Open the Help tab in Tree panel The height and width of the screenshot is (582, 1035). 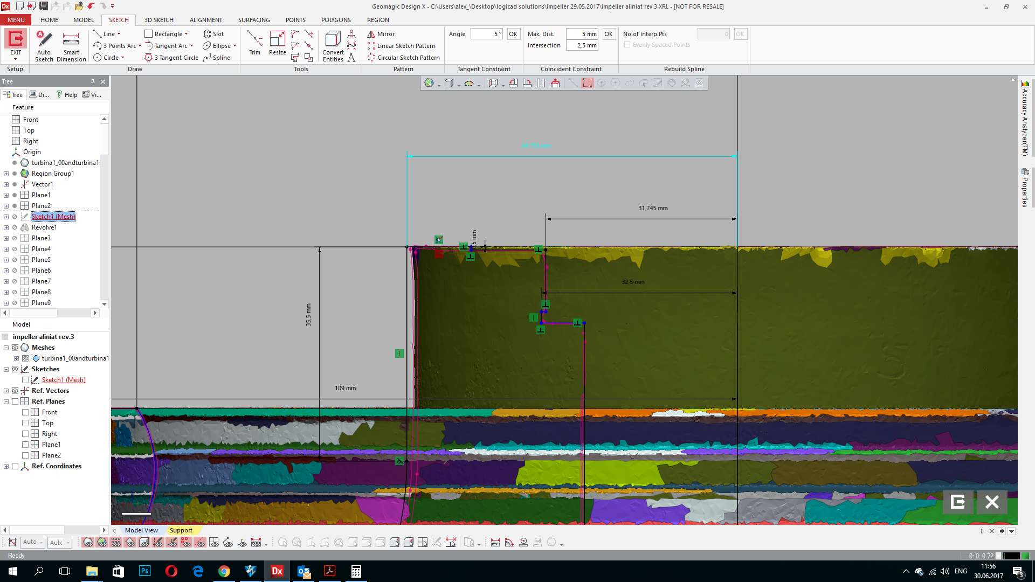67,95
